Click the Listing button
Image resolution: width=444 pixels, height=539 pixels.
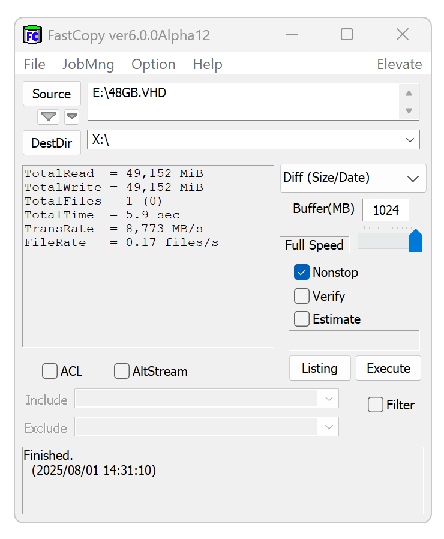coord(320,368)
